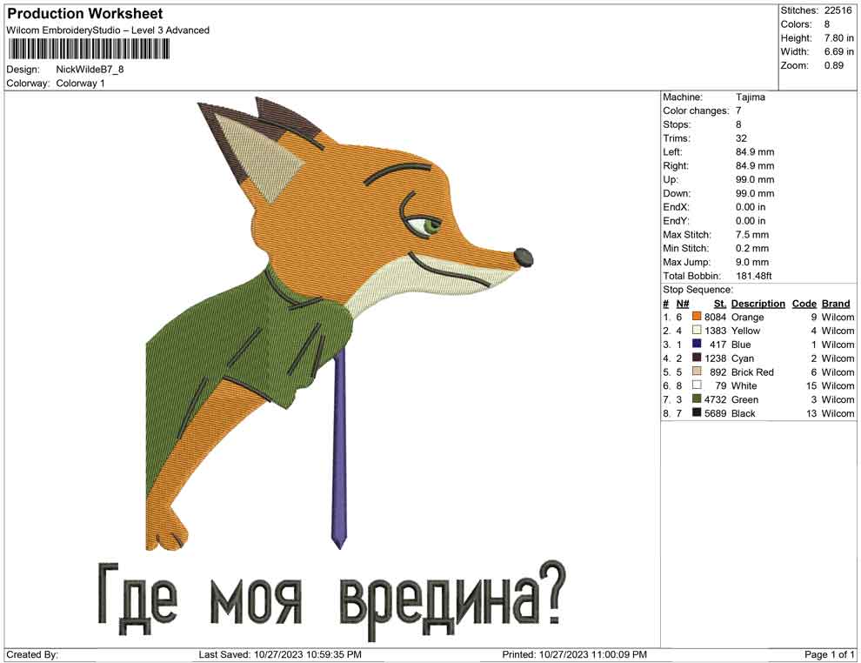Click the design barcode in header

click(89, 50)
